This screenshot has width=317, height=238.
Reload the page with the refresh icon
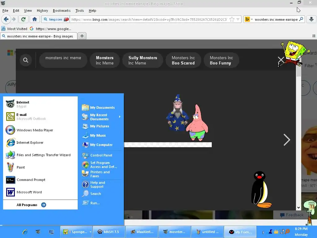pyautogui.click(x=23, y=19)
